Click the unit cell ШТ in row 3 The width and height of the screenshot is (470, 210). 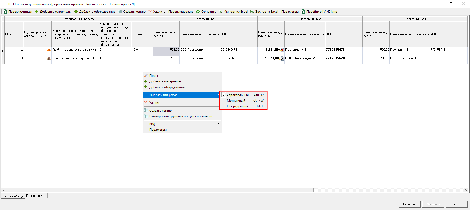tap(142, 60)
